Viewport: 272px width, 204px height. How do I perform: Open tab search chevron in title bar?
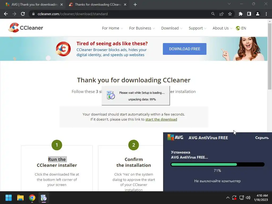point(229,4)
